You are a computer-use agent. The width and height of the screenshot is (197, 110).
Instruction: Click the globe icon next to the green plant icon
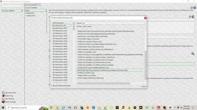[193, 16]
